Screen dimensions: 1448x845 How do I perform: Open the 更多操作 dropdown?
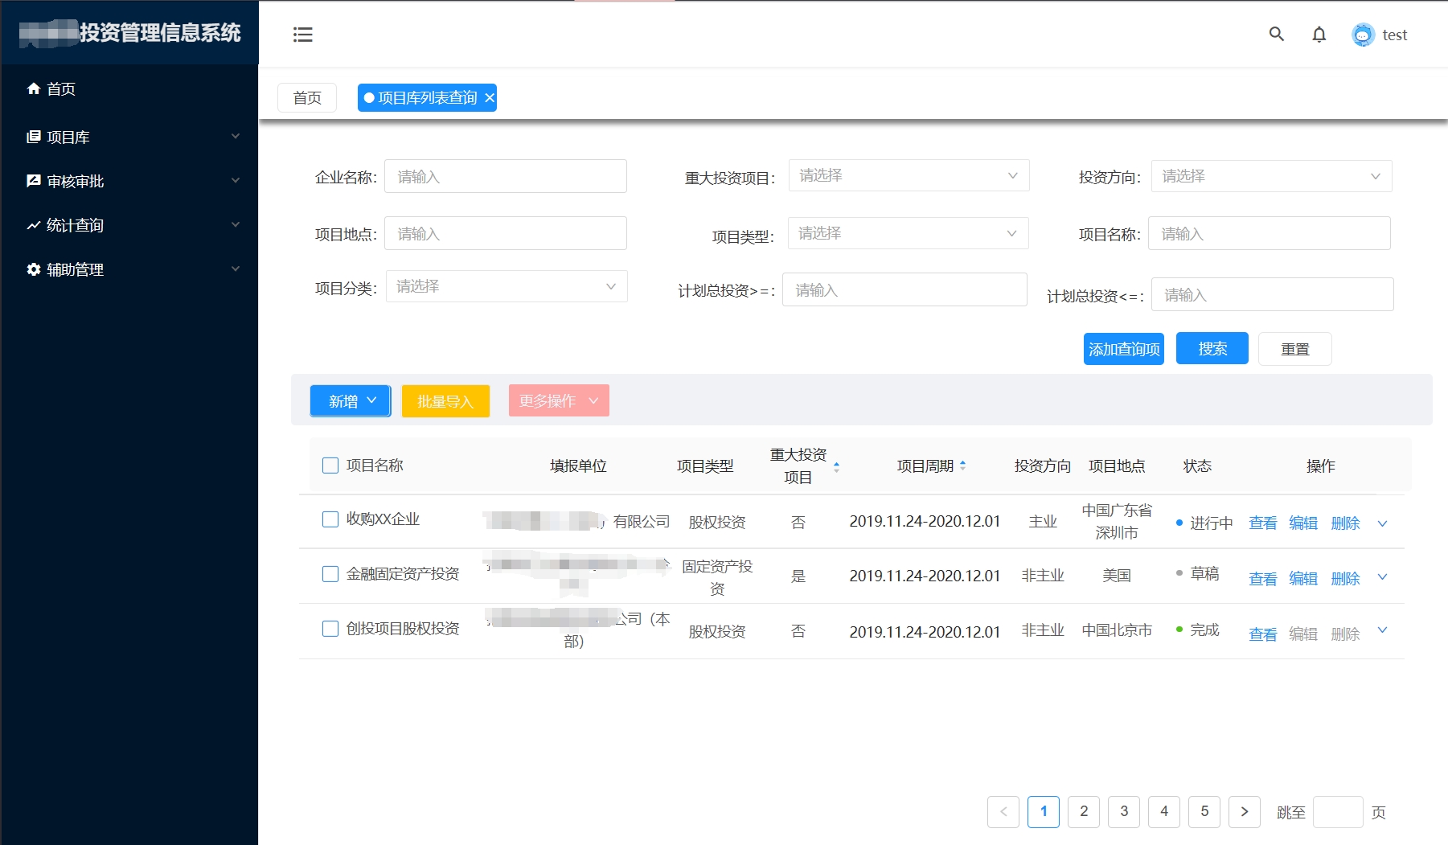[559, 400]
